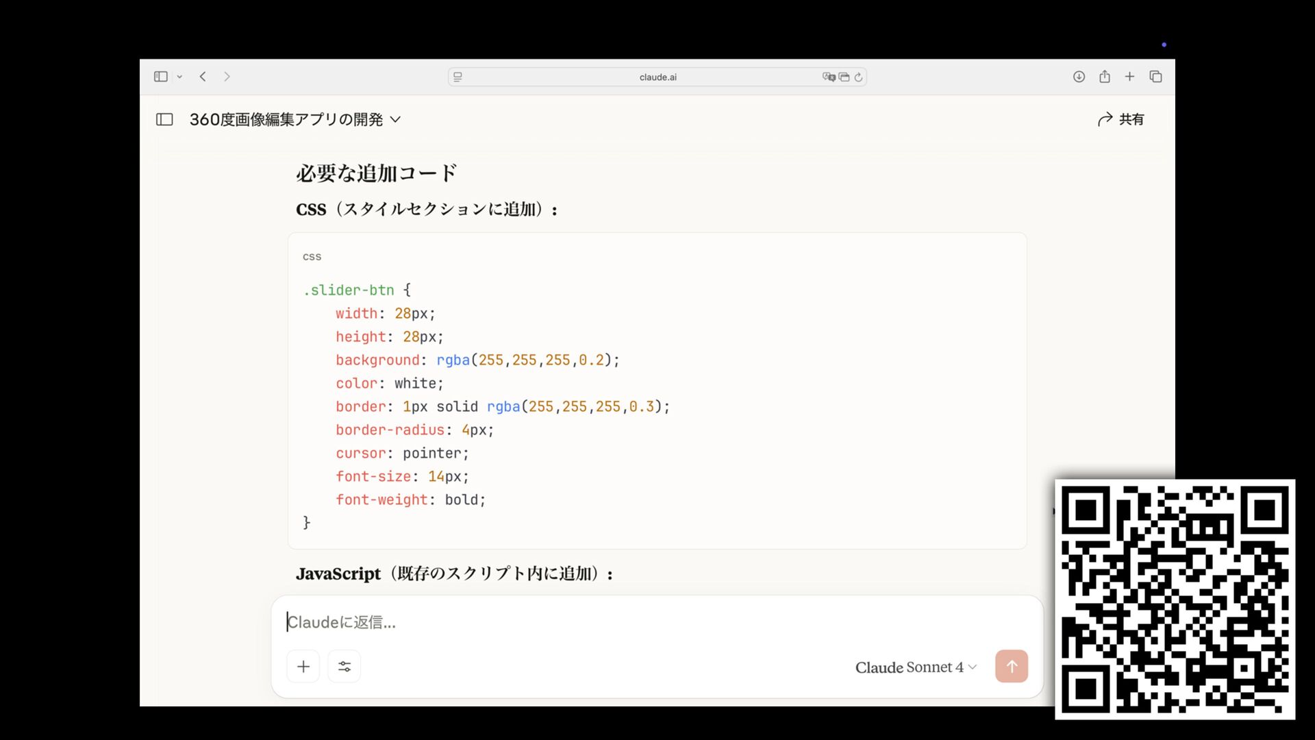Click the 必要な追加コード heading
Screen dimensions: 1315x740
(376, 173)
